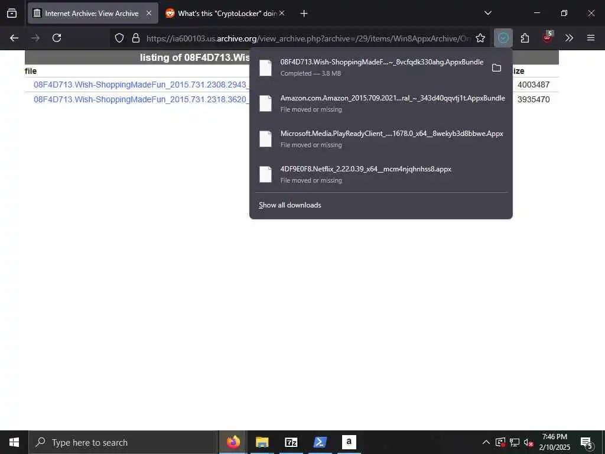
Task: Click file icon of PlayReadyClient download
Action: (265, 139)
